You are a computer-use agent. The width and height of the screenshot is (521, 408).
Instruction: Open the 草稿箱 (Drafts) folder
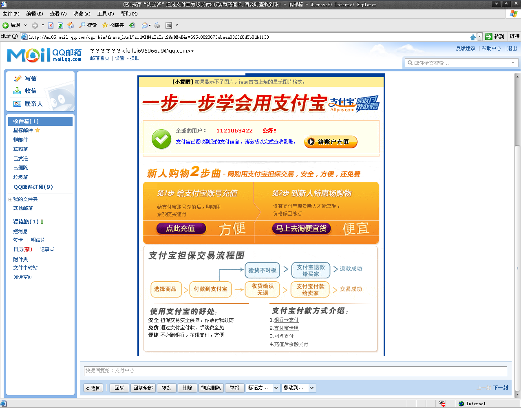(21, 149)
